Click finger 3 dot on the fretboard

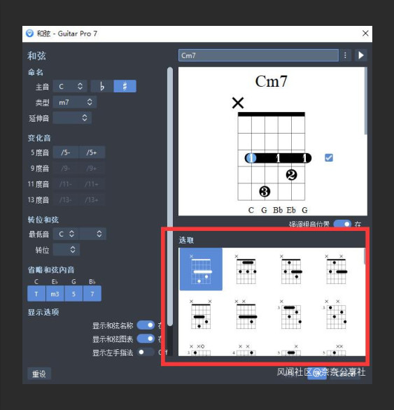[x=265, y=192]
